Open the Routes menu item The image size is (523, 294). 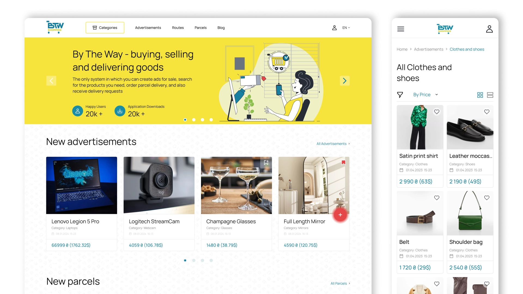tap(178, 28)
